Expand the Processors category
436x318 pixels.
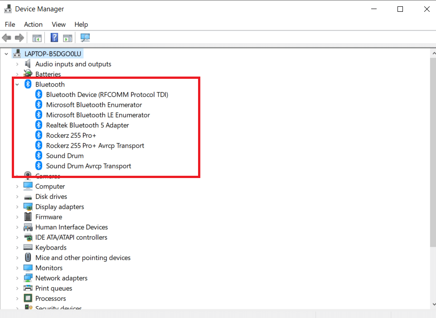17,299
